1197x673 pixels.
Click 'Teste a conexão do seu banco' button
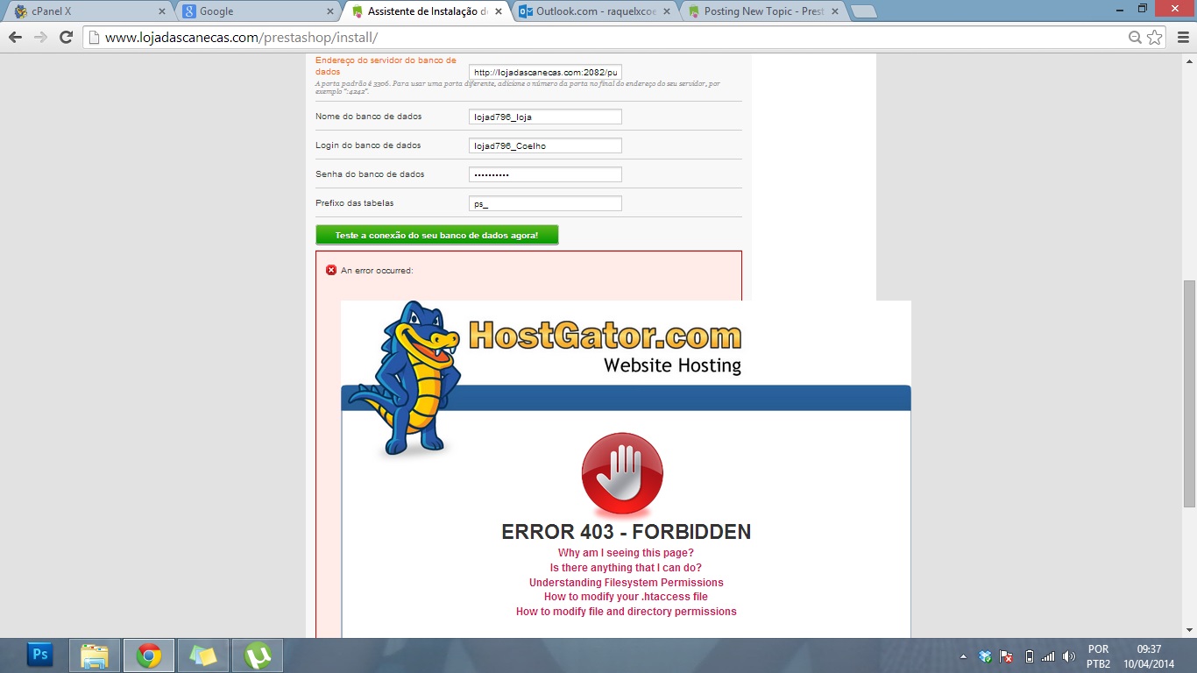click(x=436, y=235)
